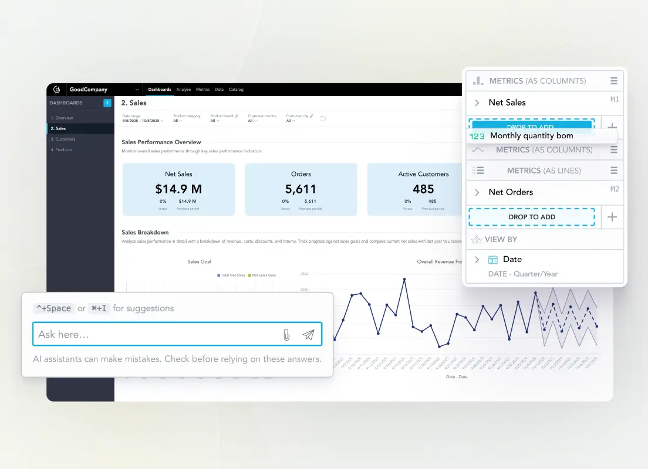Click the GoodCompany logo icon
648x469 pixels.
click(56, 89)
